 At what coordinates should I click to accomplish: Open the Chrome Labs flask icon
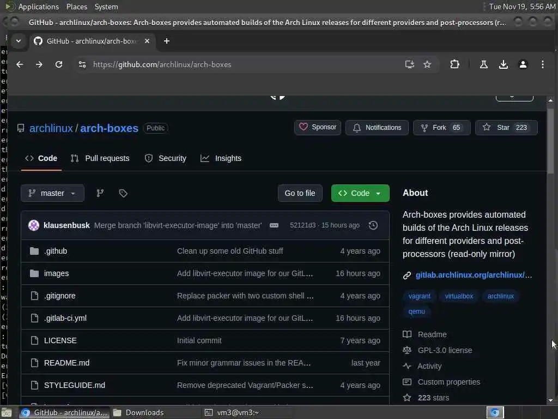(x=484, y=64)
